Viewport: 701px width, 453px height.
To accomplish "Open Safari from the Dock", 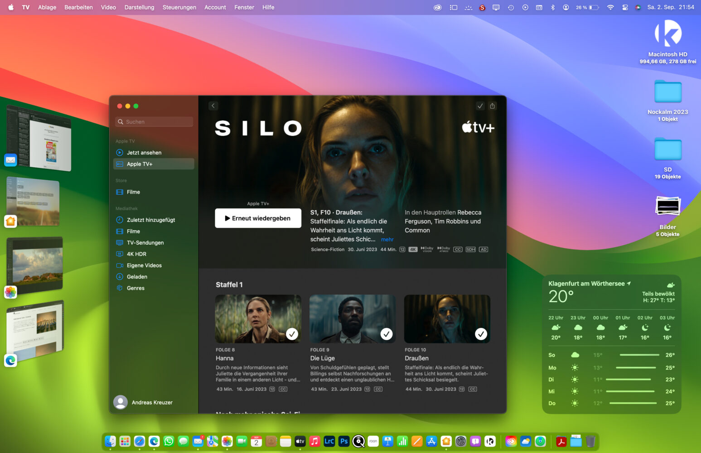I will click(140, 441).
